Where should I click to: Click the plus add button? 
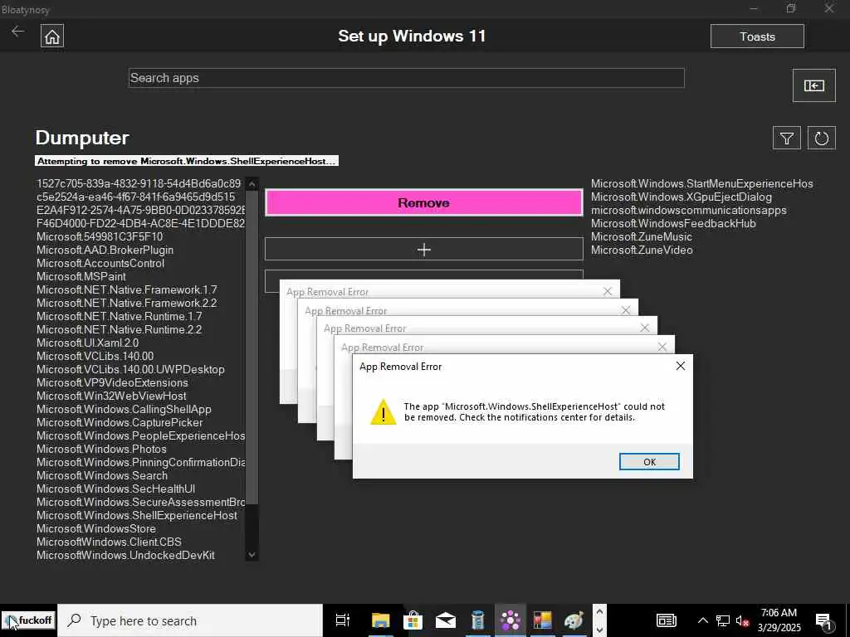tap(424, 249)
